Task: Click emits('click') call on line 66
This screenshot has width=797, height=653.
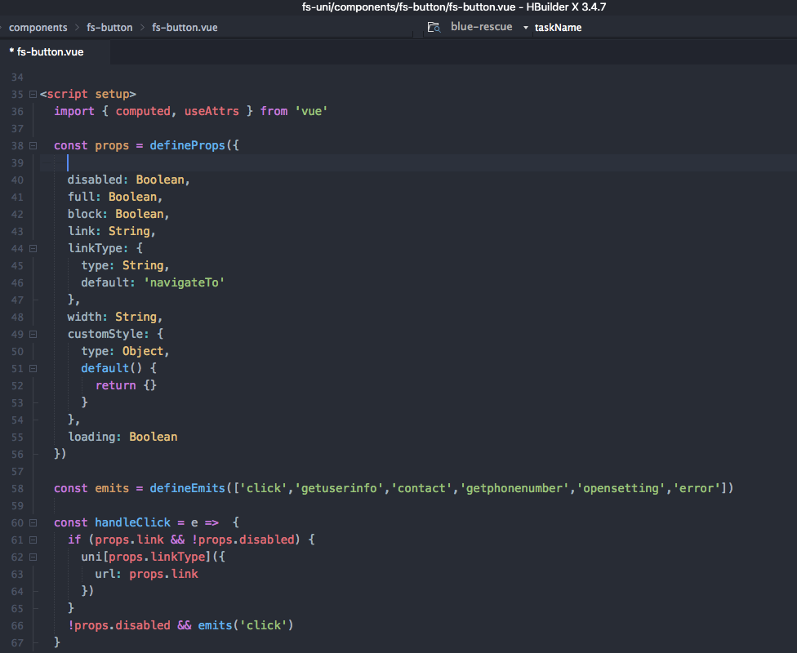Action: point(246,625)
